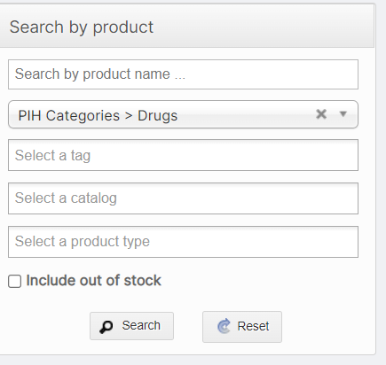
Task: Focus the Search by product name field
Action: click(x=183, y=74)
